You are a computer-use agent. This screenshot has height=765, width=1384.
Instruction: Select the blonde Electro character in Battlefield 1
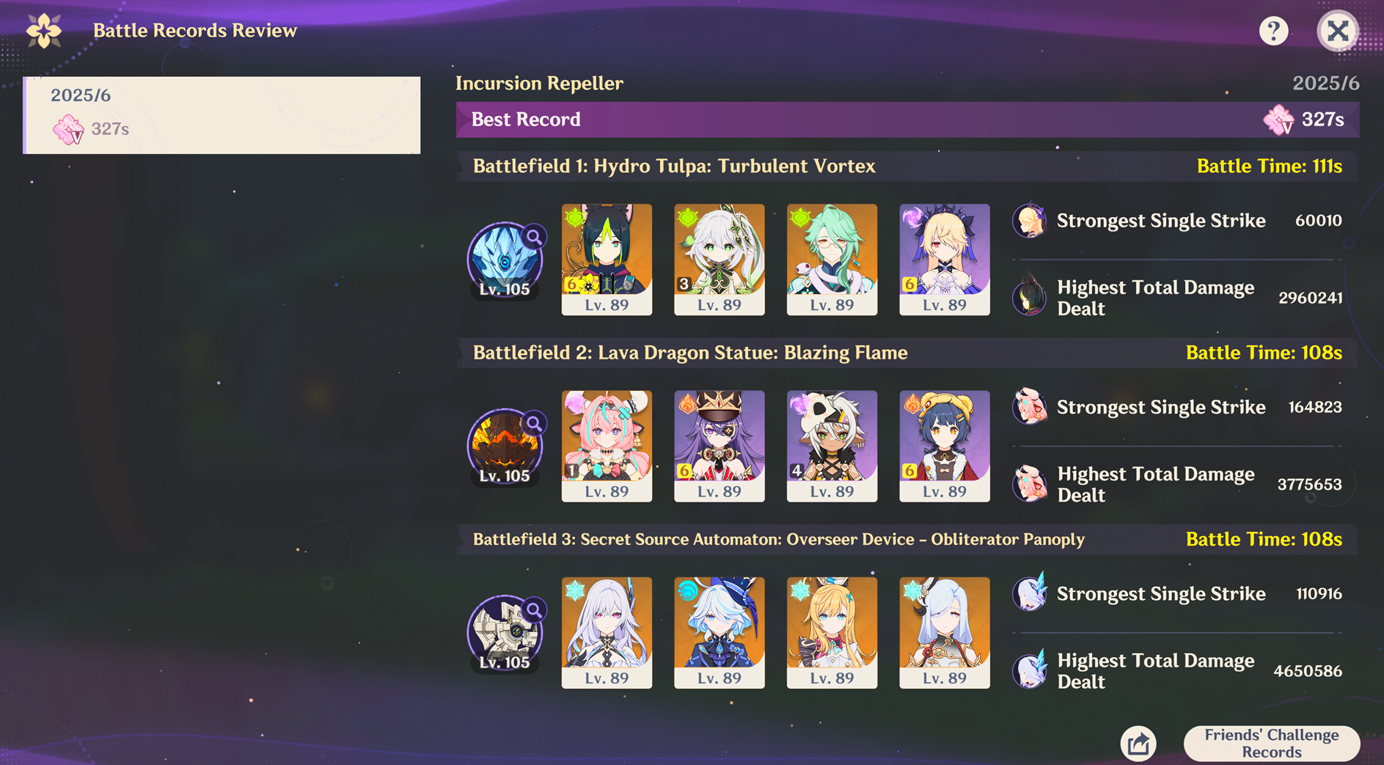coord(945,260)
